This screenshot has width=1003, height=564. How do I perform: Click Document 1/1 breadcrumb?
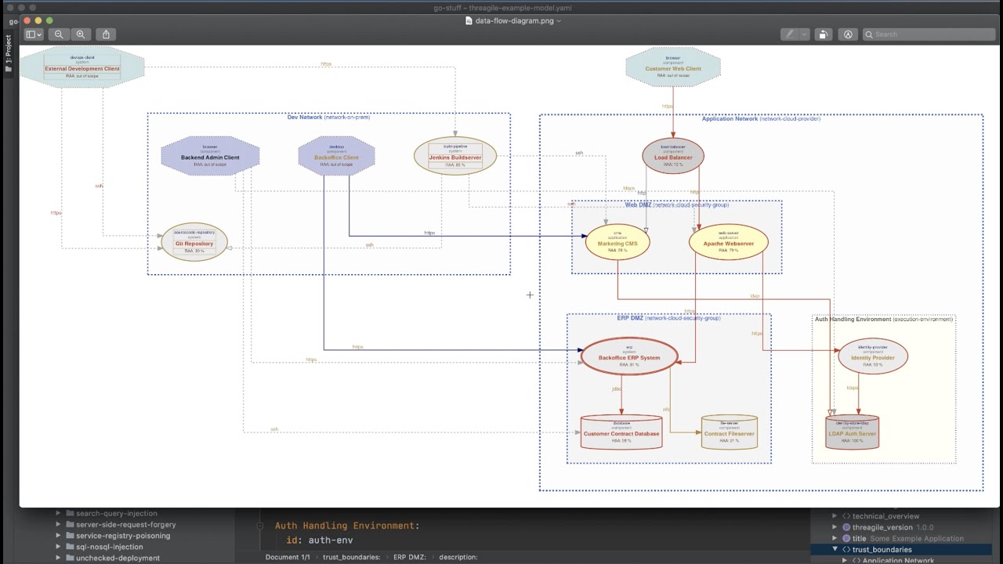[x=288, y=557]
